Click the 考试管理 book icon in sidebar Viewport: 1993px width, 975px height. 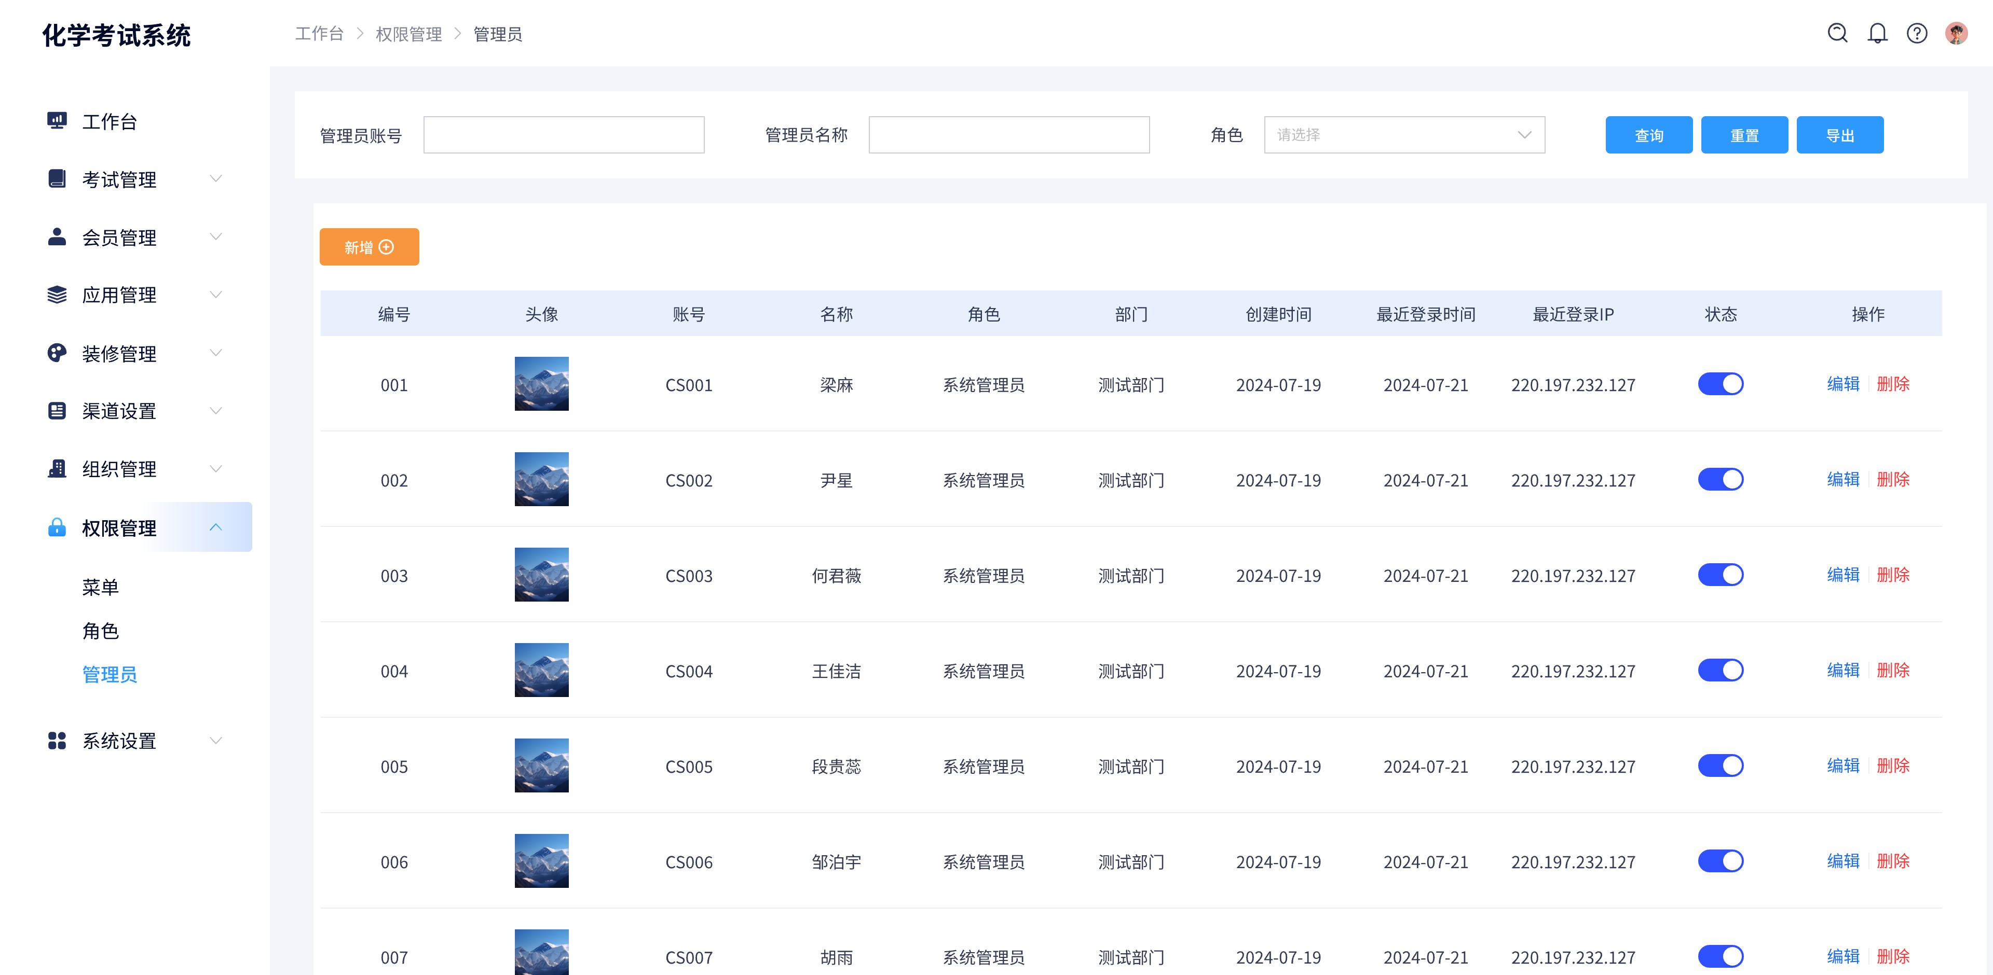(57, 179)
